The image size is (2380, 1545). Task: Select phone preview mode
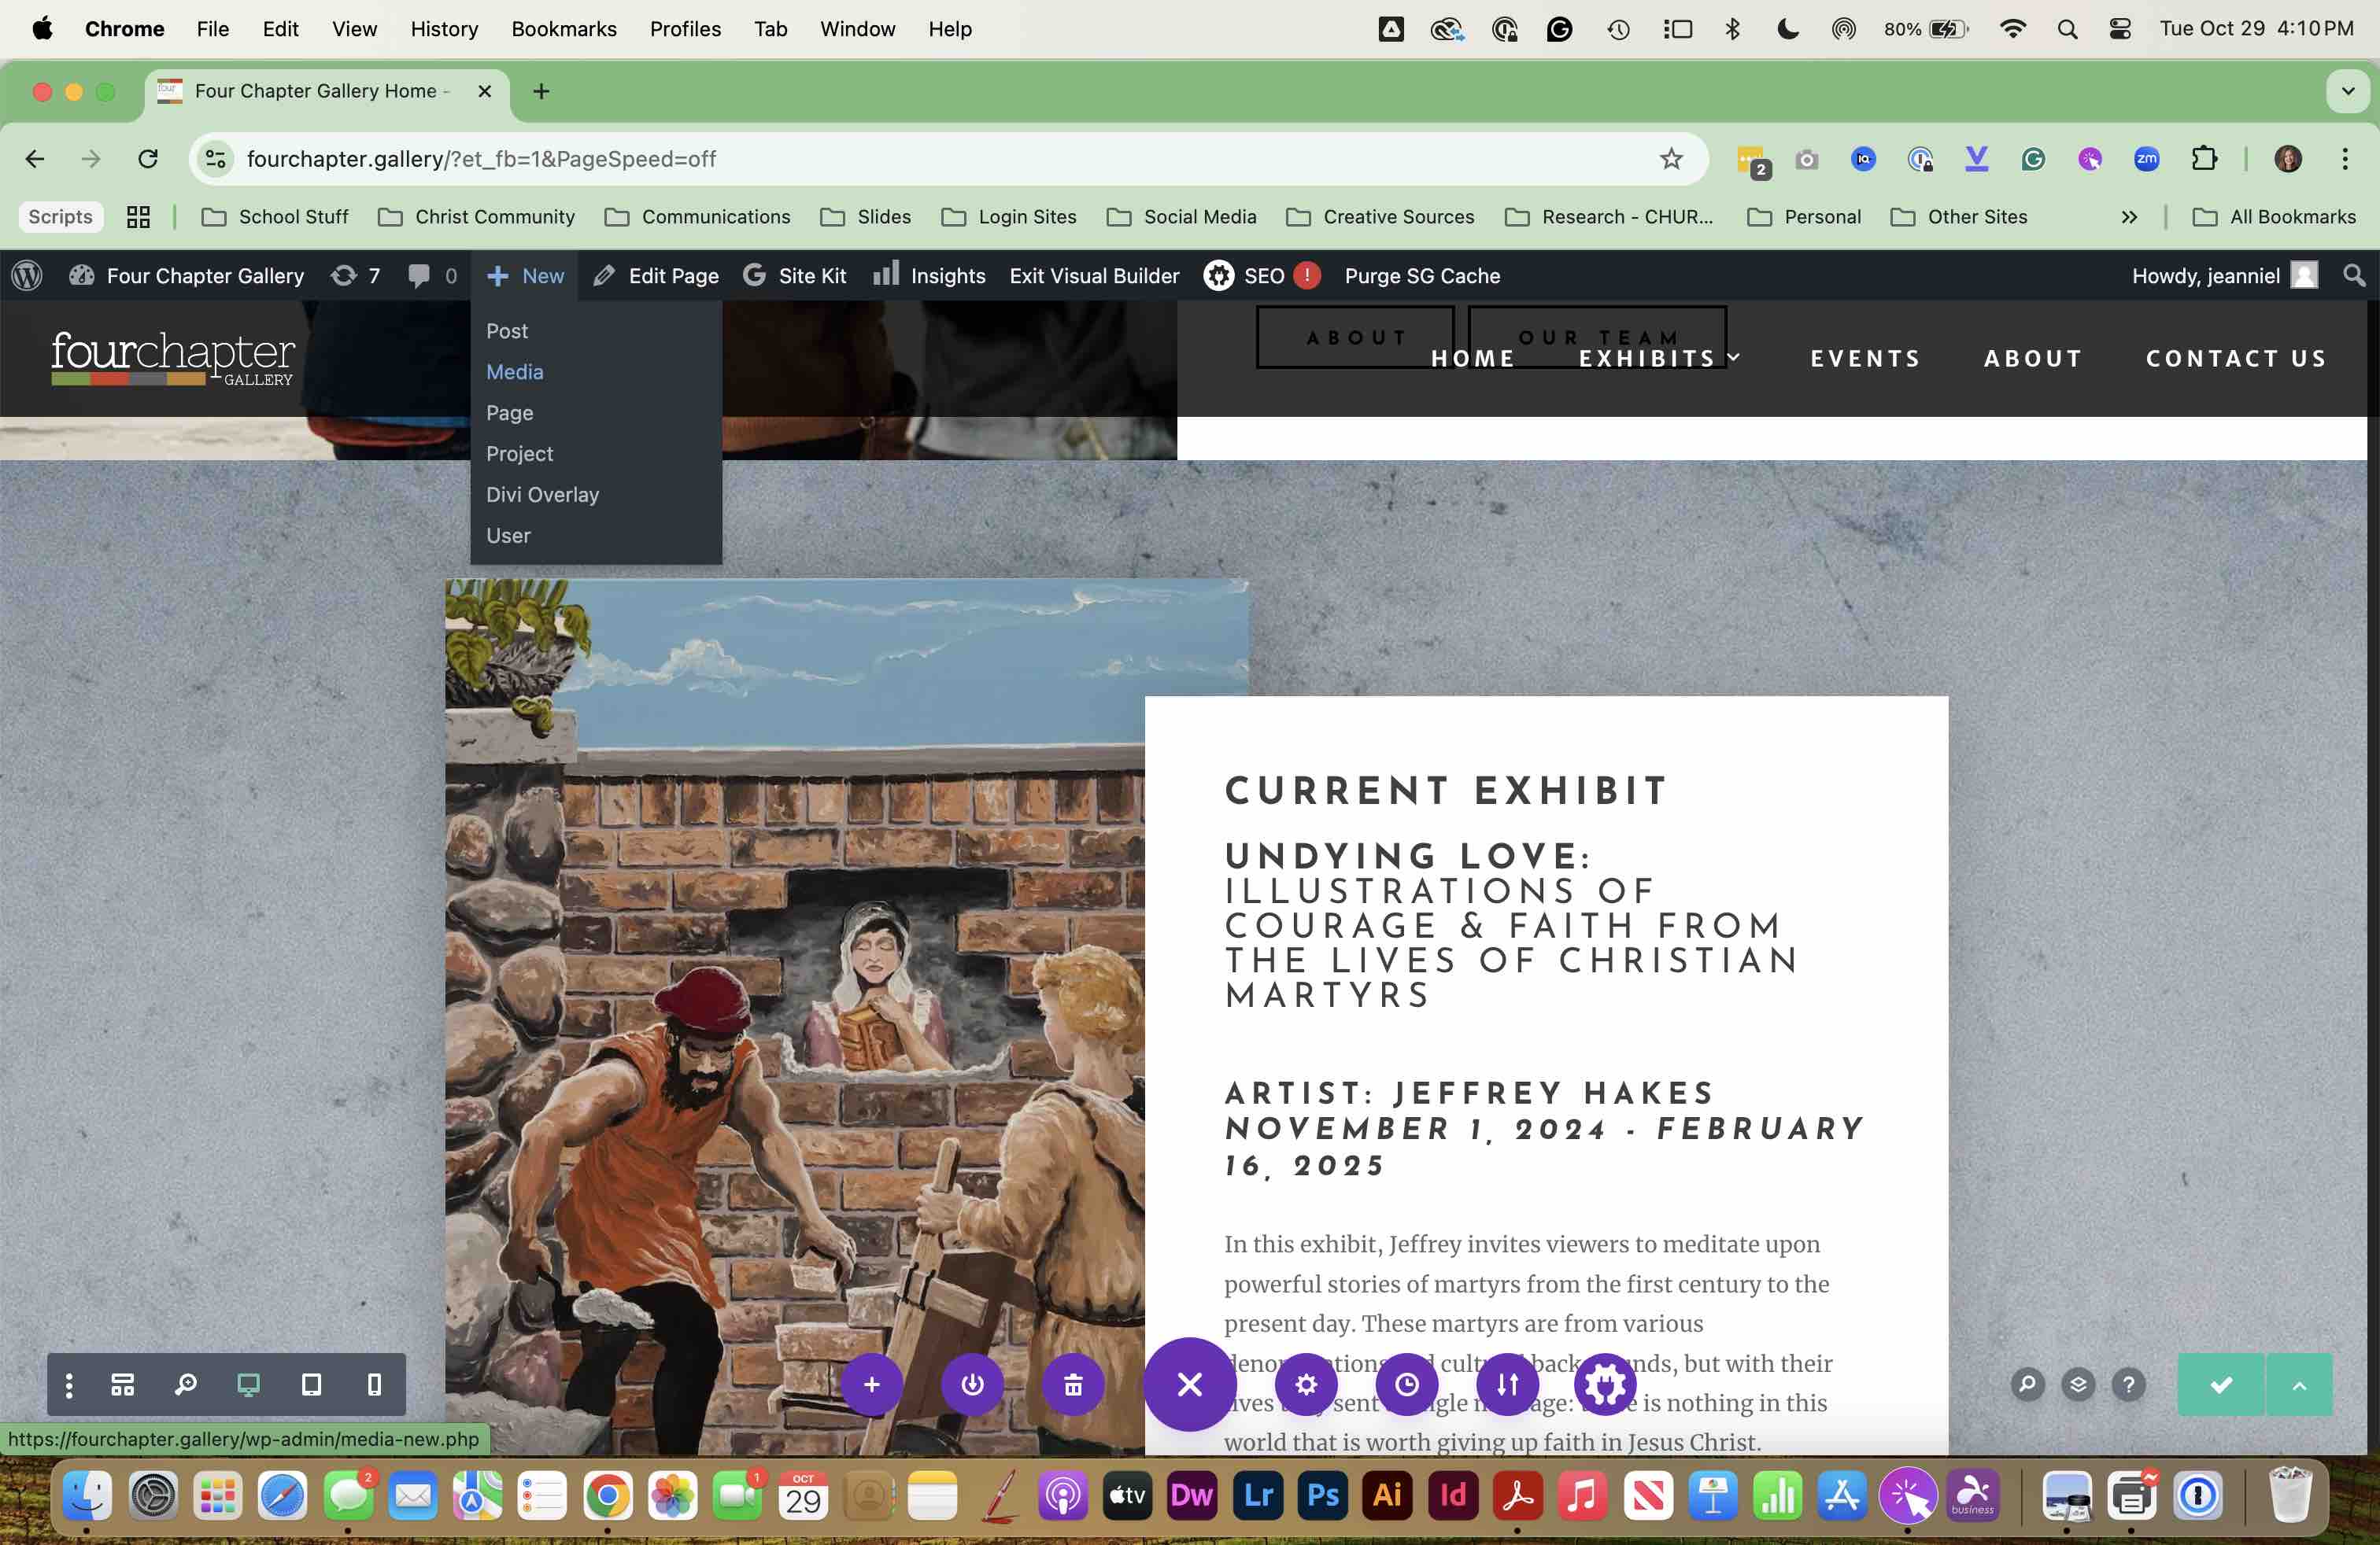pyautogui.click(x=374, y=1385)
